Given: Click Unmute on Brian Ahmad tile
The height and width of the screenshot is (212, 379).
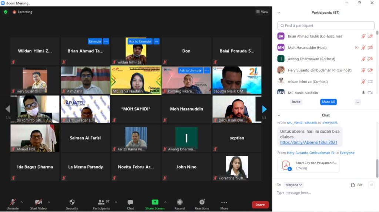Looking at the screenshot, I should click(95, 41).
